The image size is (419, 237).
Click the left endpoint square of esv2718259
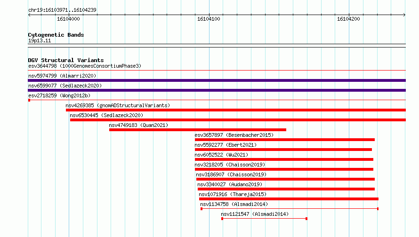(29, 100)
